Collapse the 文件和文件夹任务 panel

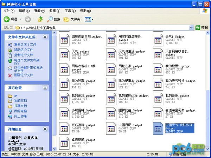pos(45,37)
